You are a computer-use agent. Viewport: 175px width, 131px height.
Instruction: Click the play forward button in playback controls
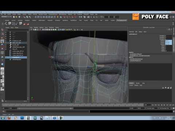pyautogui.click(x=164, y=105)
